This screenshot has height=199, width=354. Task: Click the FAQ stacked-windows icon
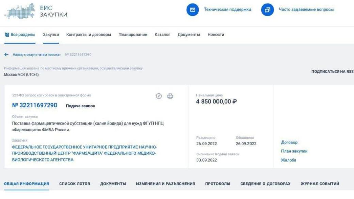coord(267,10)
